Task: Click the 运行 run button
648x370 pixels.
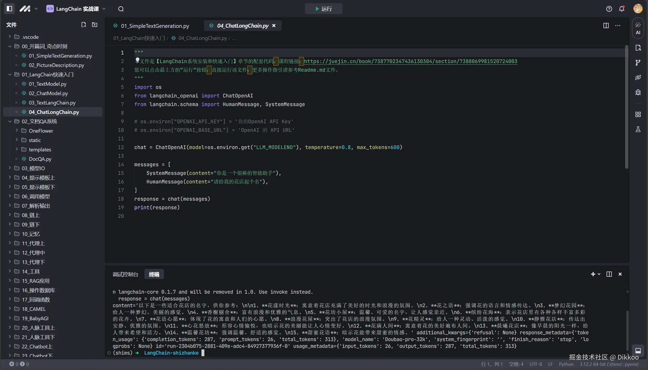Action: (x=323, y=9)
